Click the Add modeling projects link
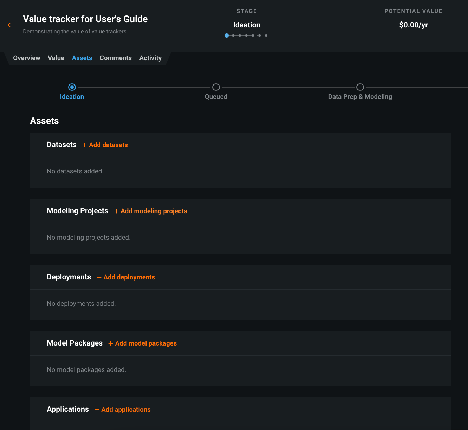468x430 pixels. (x=154, y=211)
